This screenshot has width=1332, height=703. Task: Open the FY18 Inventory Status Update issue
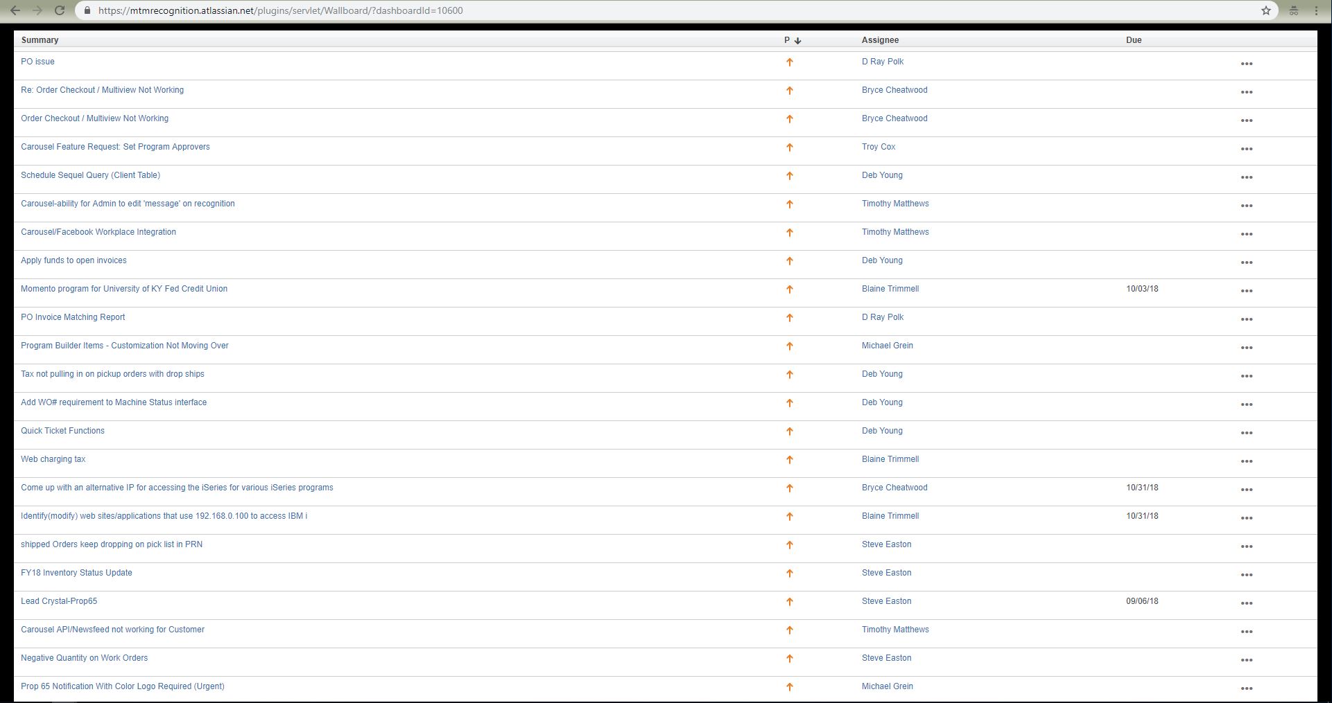point(76,573)
